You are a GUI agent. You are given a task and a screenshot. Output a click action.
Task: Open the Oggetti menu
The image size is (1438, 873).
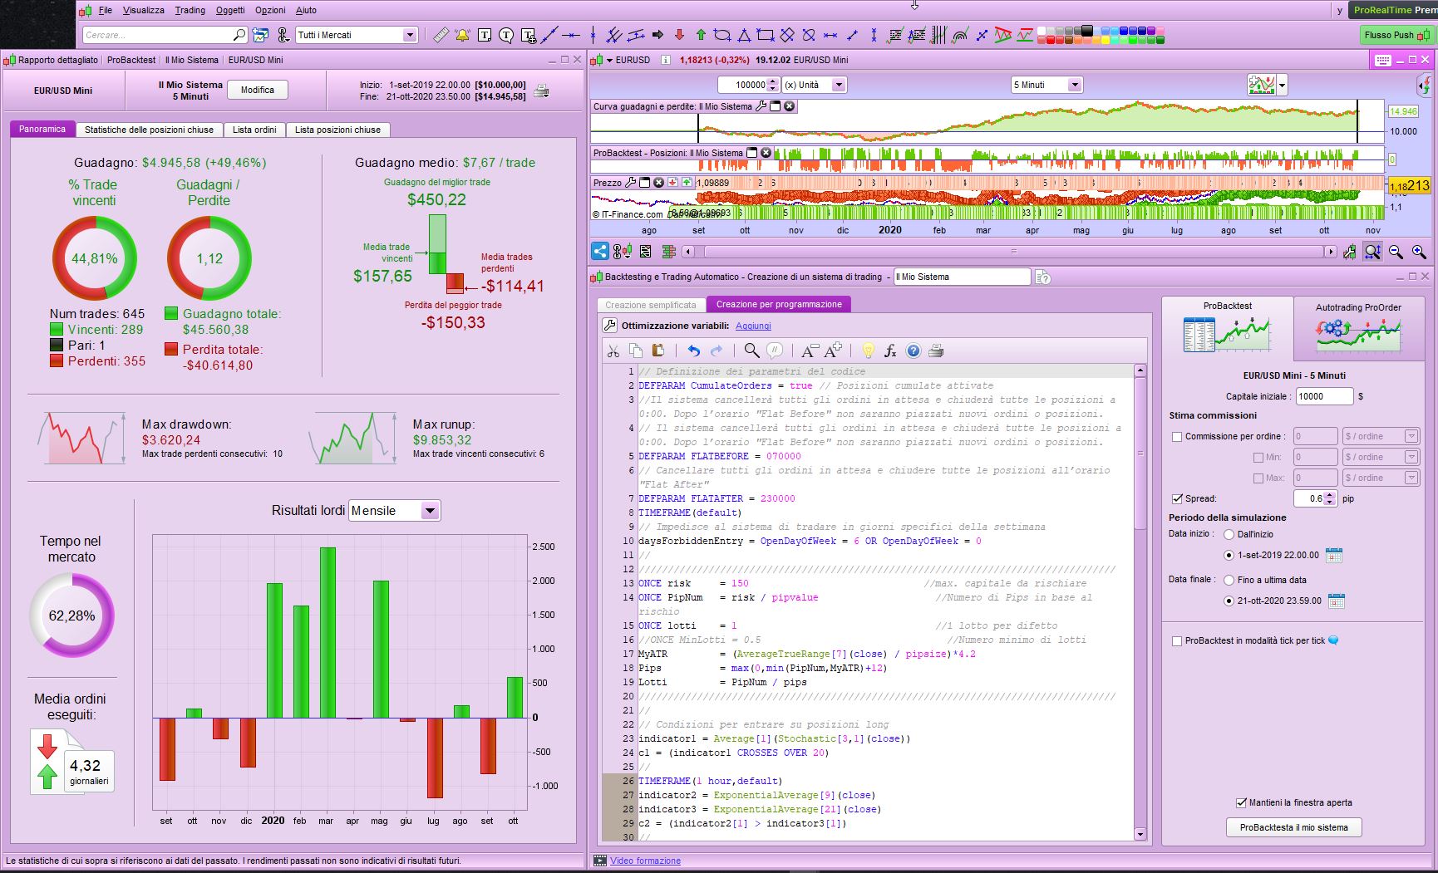pos(230,10)
